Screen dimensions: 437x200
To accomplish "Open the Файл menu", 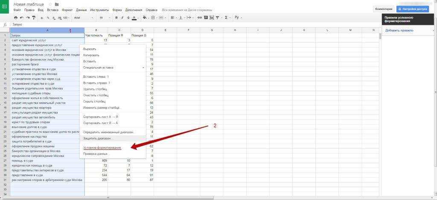I will (17, 10).
